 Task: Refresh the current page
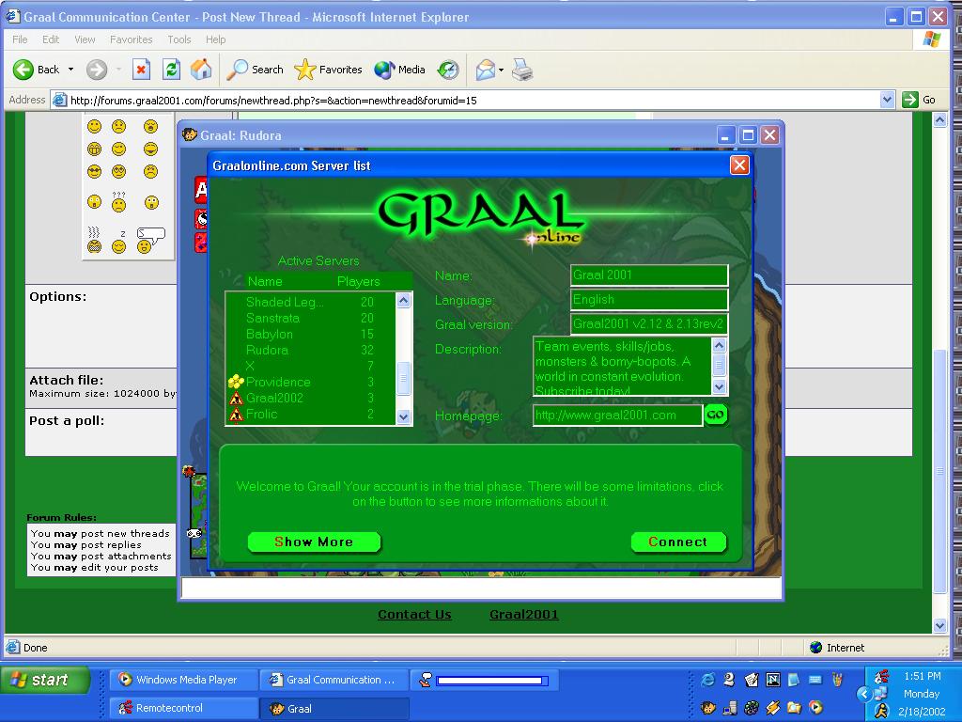coord(171,70)
